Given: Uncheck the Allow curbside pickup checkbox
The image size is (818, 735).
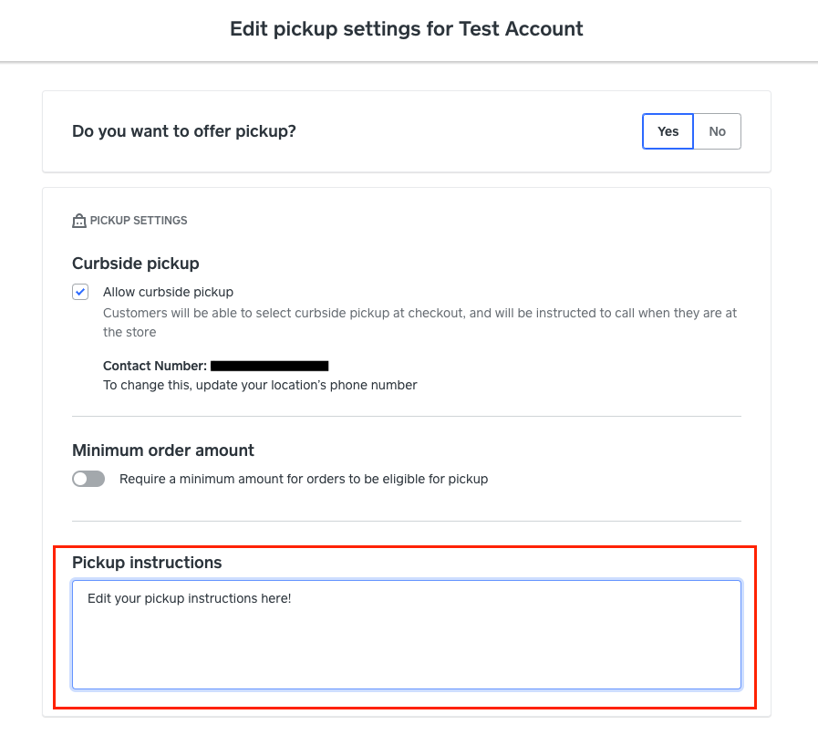Looking at the screenshot, I should 81,292.
